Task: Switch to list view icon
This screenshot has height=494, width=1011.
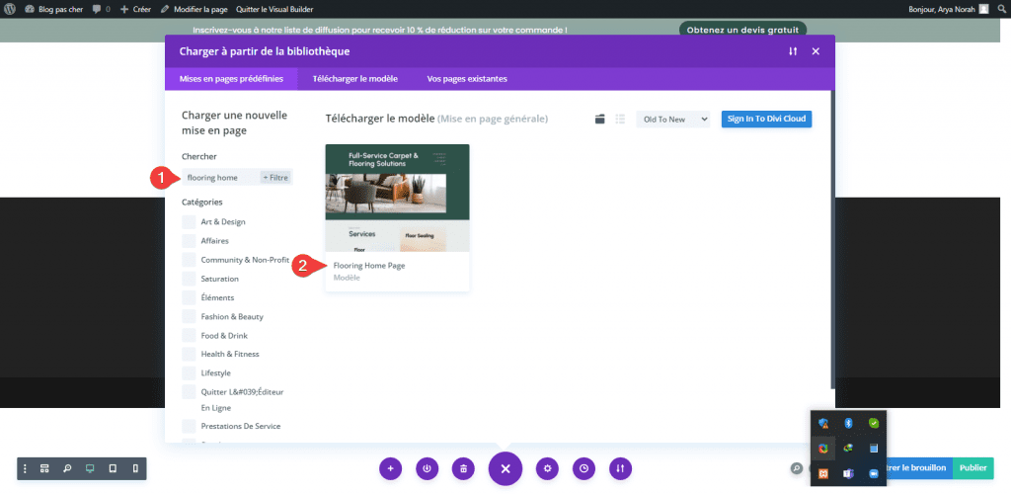Action: tap(620, 119)
